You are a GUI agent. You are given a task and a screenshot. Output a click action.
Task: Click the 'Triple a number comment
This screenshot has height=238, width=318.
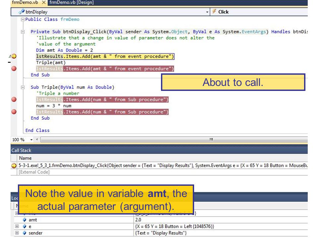[x=58, y=94]
